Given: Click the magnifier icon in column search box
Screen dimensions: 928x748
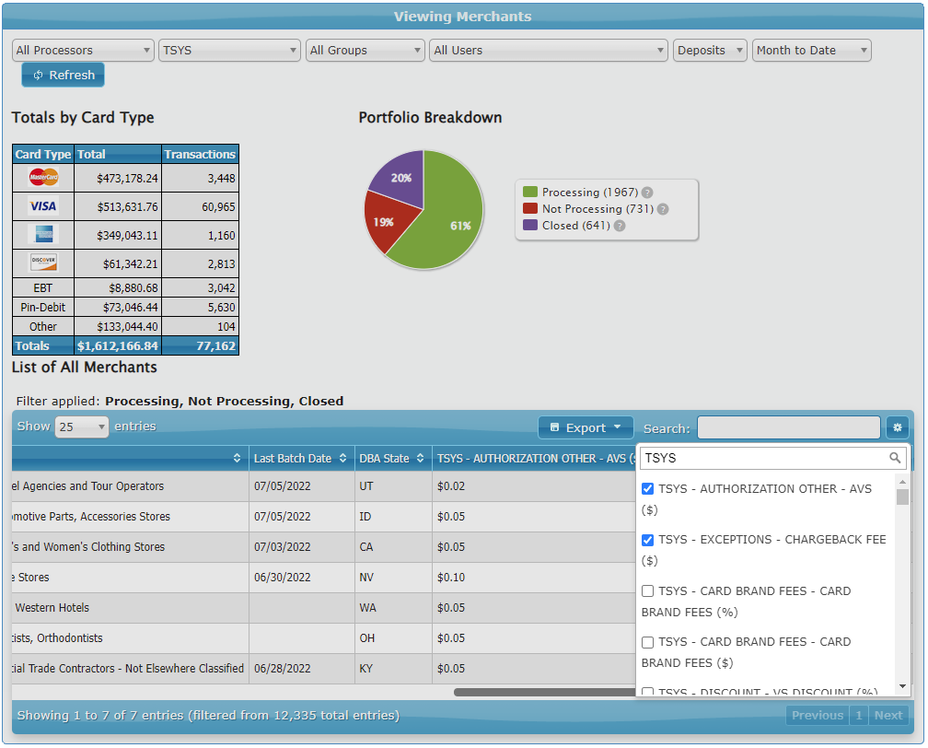Looking at the screenshot, I should [894, 458].
